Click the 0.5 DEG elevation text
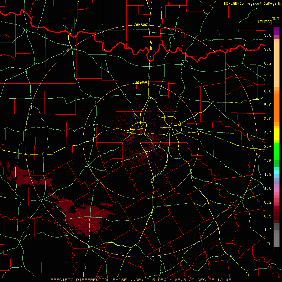The image size is (282, 282). coord(156,280)
